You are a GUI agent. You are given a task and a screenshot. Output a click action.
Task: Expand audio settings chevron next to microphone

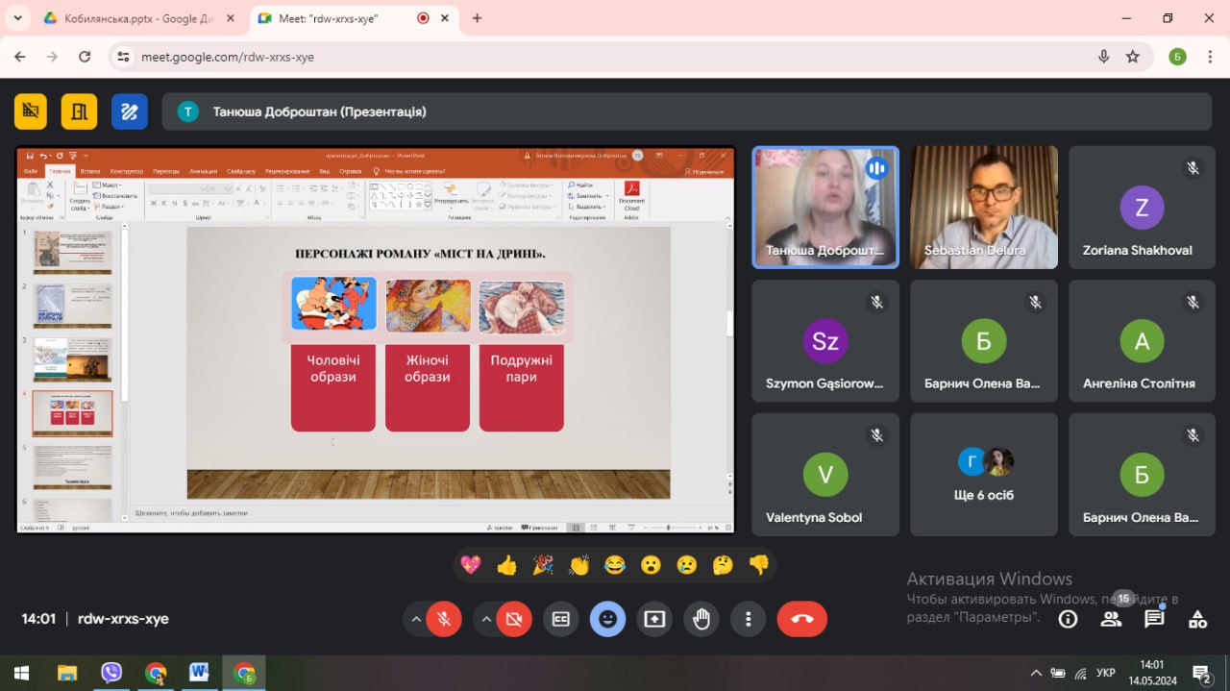[x=415, y=619]
